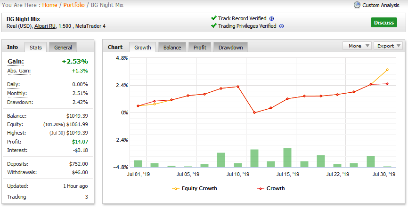
Task: Toggle the Growth series legend marker
Action: pos(261,189)
